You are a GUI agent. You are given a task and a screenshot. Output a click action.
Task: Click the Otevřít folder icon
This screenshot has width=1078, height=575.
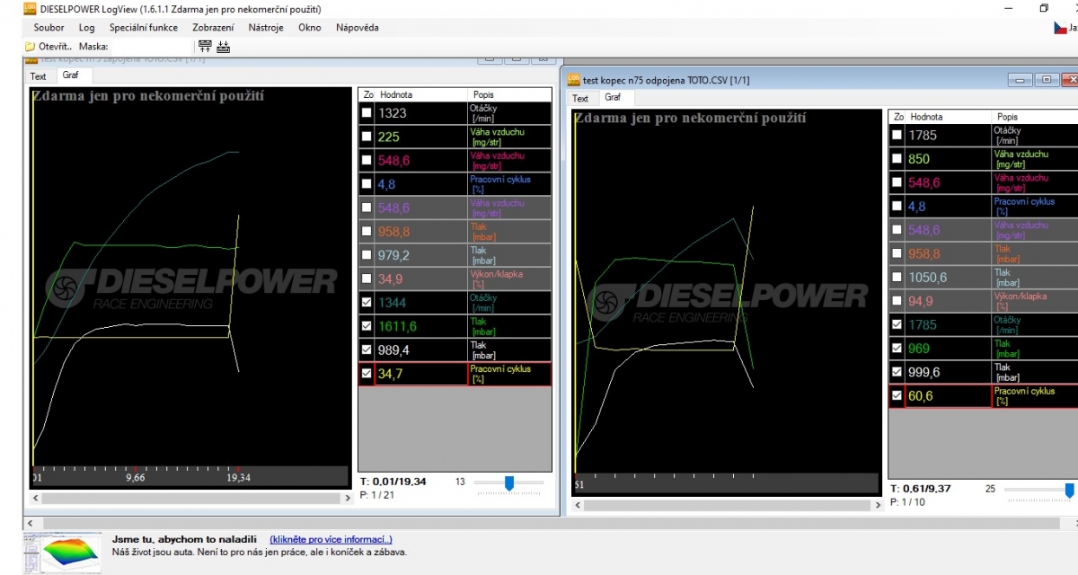click(30, 46)
